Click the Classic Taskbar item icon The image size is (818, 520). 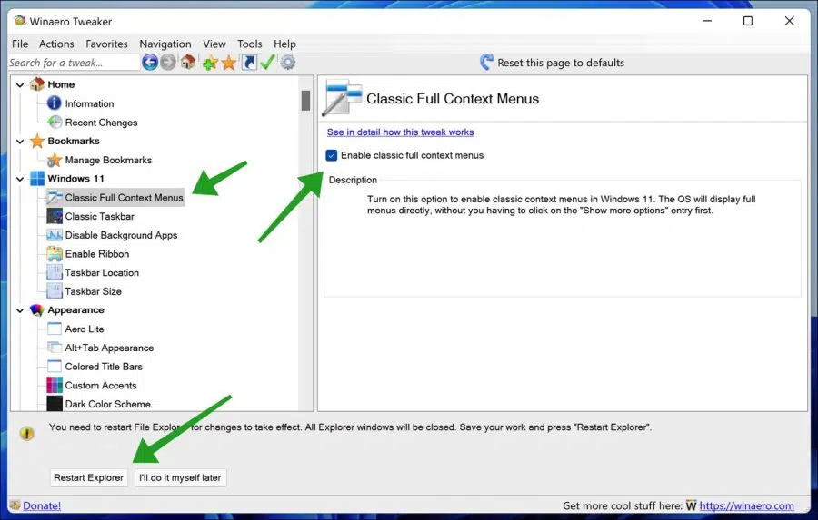[x=55, y=216]
